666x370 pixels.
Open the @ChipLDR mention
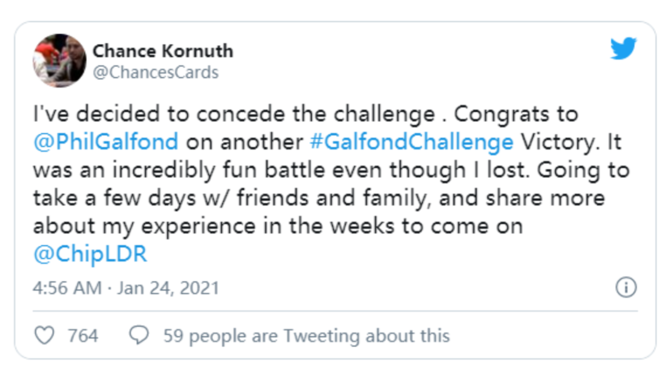(x=90, y=254)
